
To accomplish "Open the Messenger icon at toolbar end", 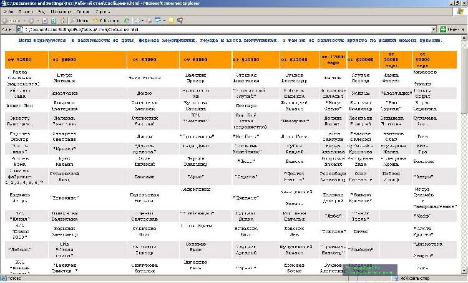I will (180, 21).
